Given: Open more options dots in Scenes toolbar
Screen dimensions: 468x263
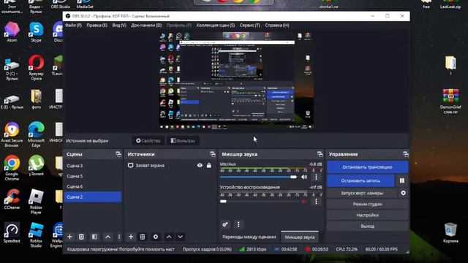Looking at the screenshot, I should 119,237.
